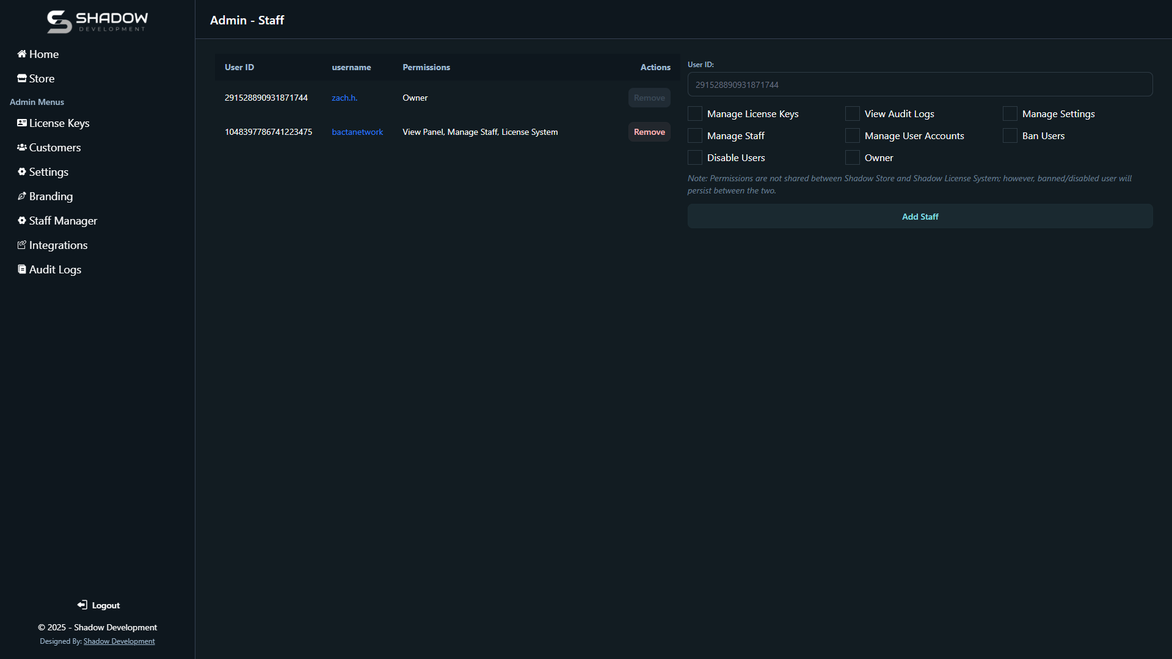Click the Store icon in sidebar
1172x659 pixels.
point(22,78)
